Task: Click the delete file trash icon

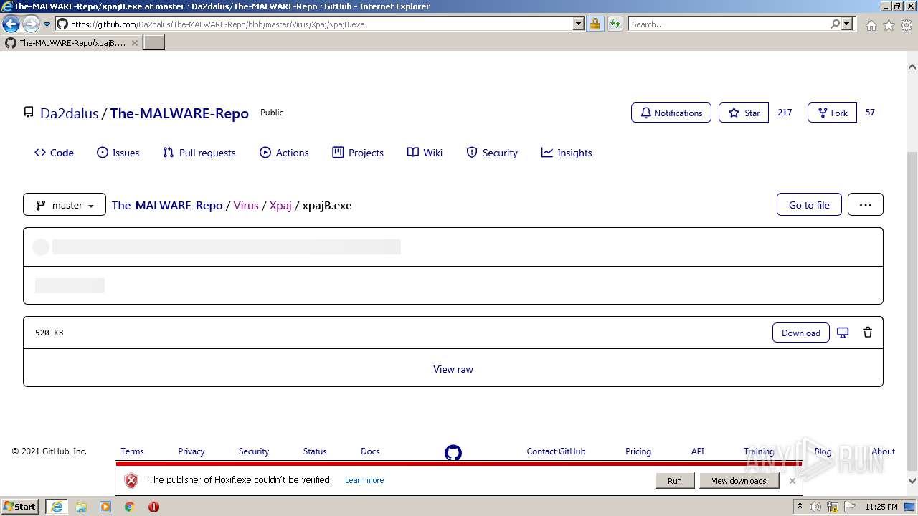Action: click(x=868, y=333)
